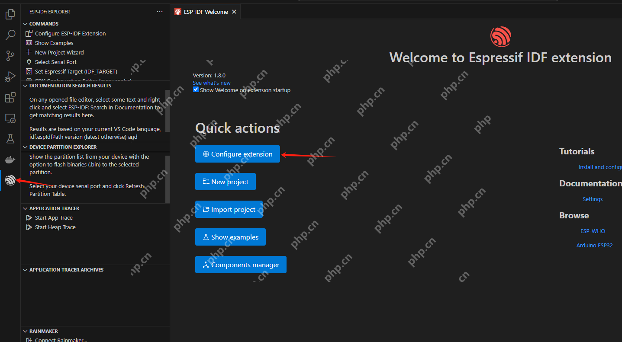Collapse DOCUMENTATION SEARCH RESULTS section
This screenshot has height=342, width=622.
(25, 85)
